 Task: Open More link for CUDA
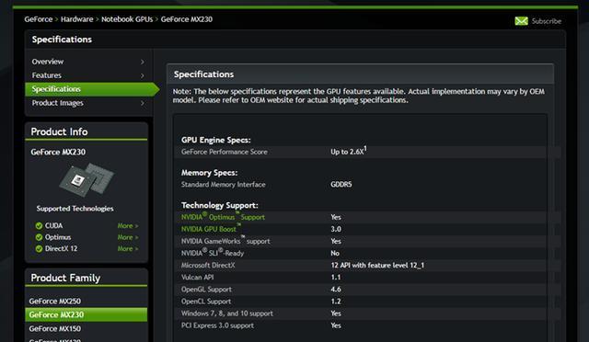[128, 225]
